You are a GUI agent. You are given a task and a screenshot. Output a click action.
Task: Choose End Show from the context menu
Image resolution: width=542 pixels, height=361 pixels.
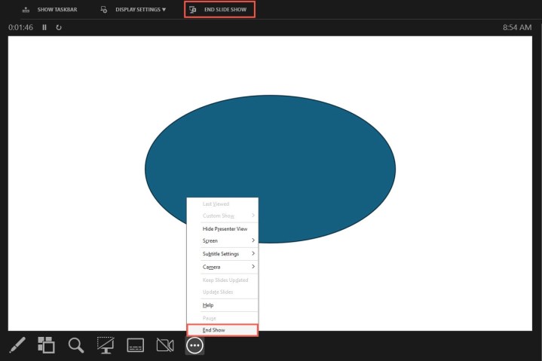pyautogui.click(x=222, y=330)
